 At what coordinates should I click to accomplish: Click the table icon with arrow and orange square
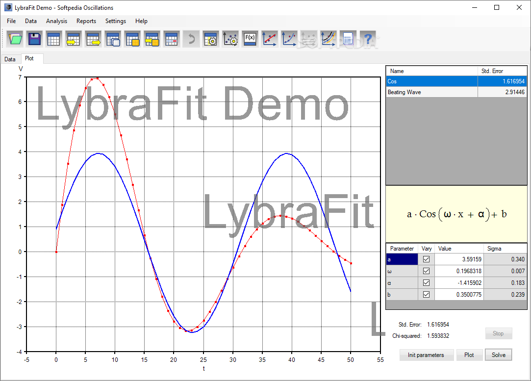(x=152, y=39)
